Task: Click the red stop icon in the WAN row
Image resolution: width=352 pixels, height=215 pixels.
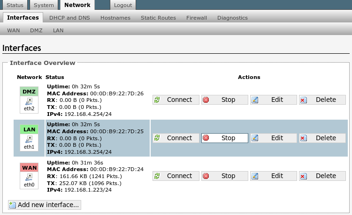Action: [206, 176]
